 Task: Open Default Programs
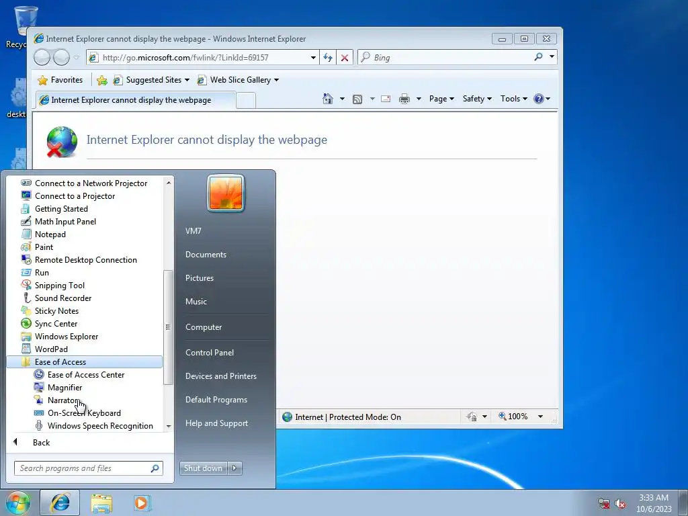216,400
